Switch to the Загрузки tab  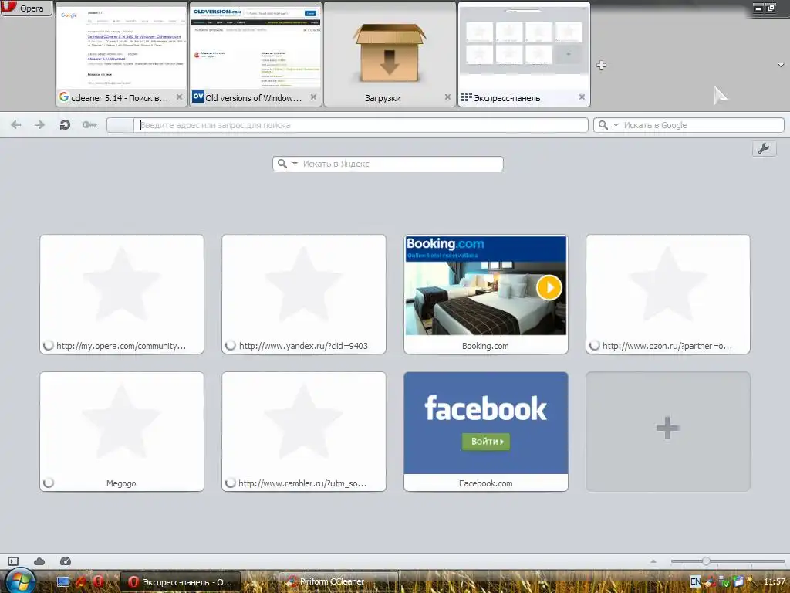pyautogui.click(x=390, y=54)
